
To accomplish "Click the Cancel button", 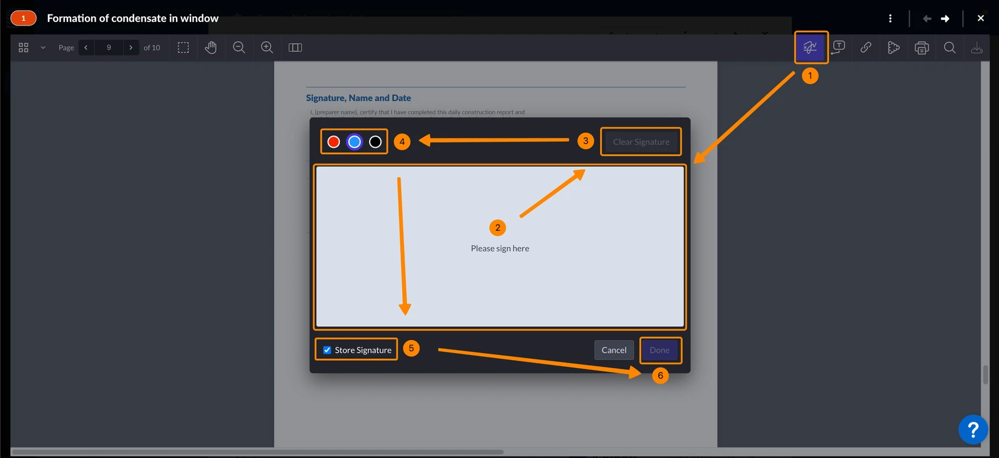I will (x=614, y=350).
